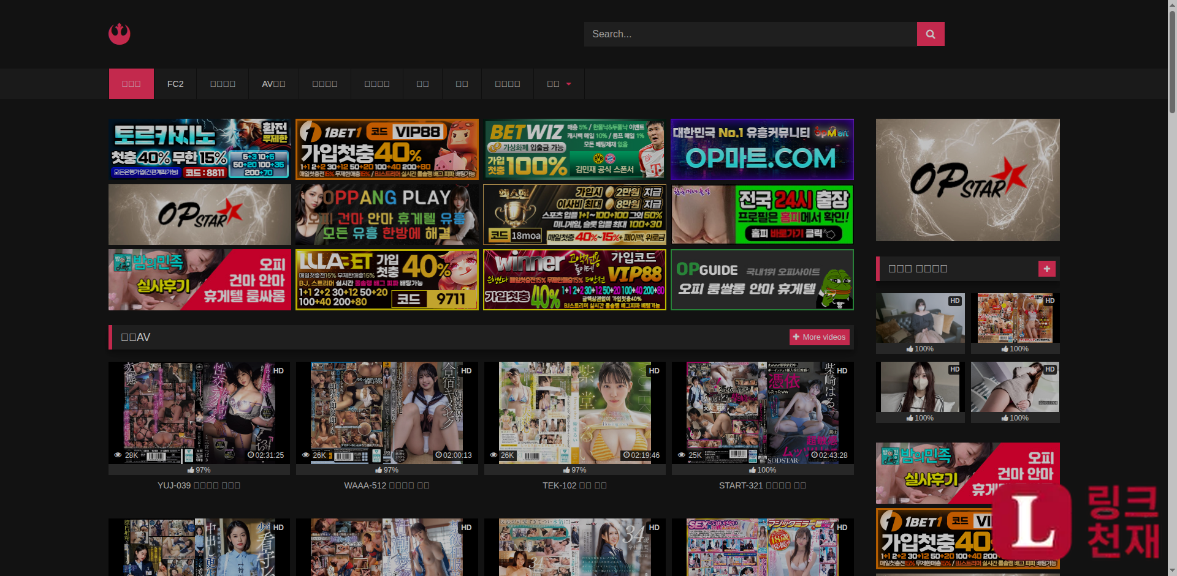Click the 25K views eye icon
1177x576 pixels.
click(x=681, y=455)
